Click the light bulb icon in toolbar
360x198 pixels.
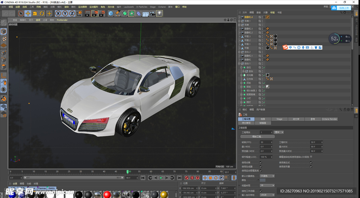(x=160, y=13)
